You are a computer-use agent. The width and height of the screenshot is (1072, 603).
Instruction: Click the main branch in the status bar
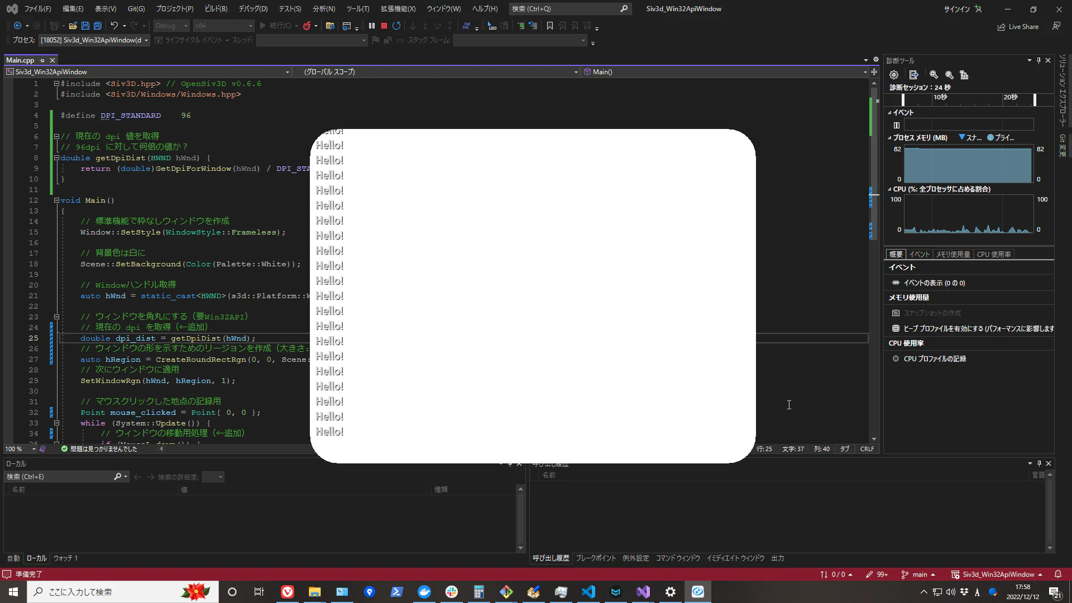(918, 575)
